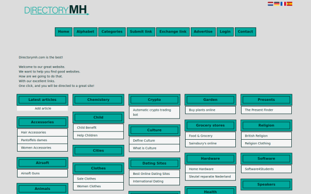Open the Presents category
This screenshot has width=311, height=194.
266,100
